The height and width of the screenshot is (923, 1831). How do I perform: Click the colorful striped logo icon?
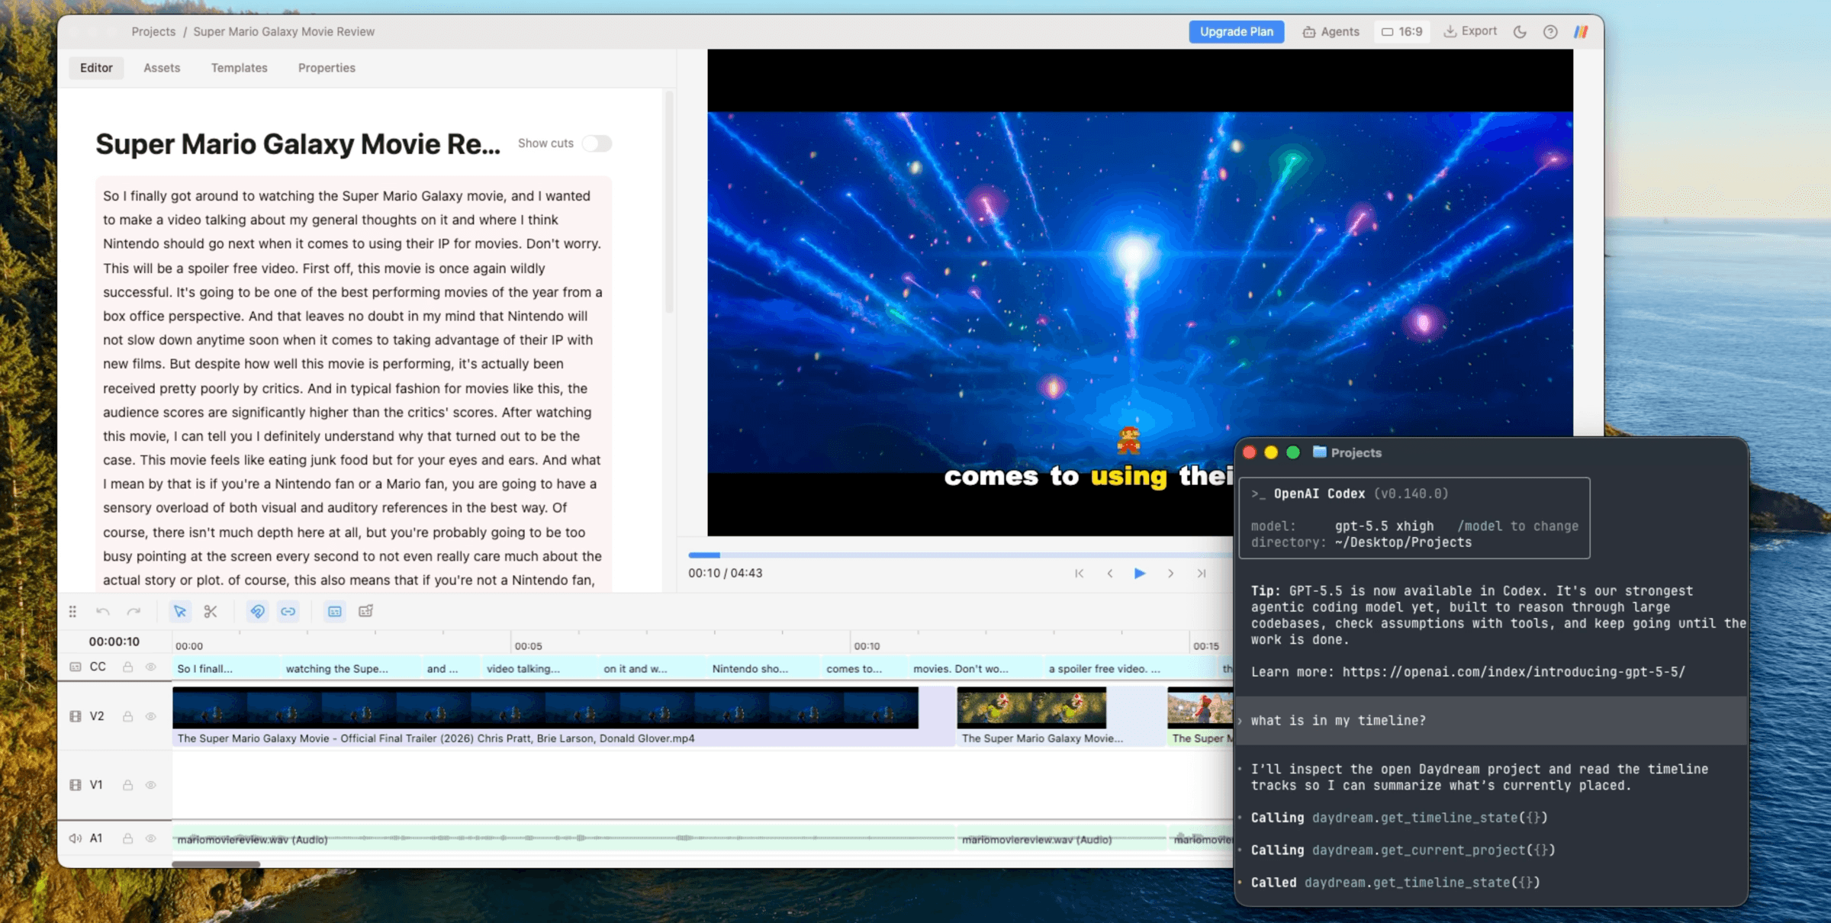[1581, 32]
